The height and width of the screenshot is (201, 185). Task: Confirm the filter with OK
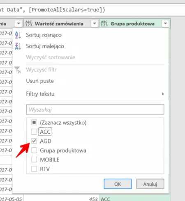point(118,184)
